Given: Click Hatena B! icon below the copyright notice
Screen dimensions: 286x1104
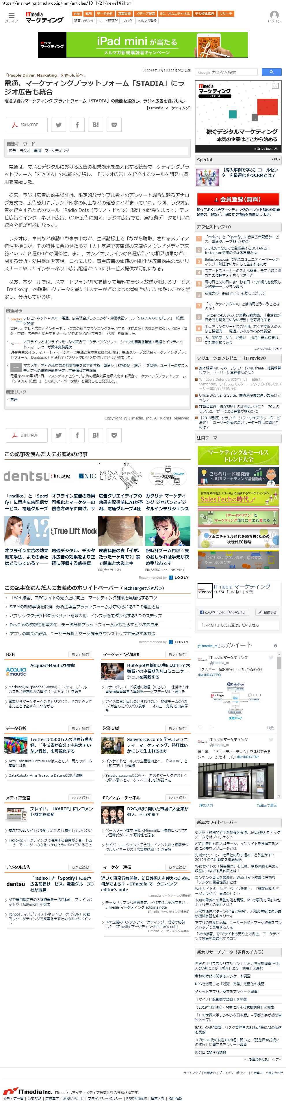Looking at the screenshot, I should pyautogui.click(x=95, y=435).
